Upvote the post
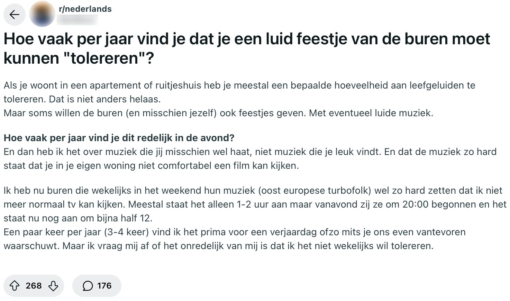The height and width of the screenshot is (301, 510). coord(15,286)
